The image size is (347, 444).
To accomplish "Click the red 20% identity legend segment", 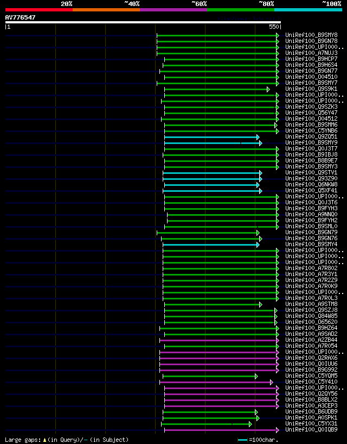I will (x=39, y=10).
